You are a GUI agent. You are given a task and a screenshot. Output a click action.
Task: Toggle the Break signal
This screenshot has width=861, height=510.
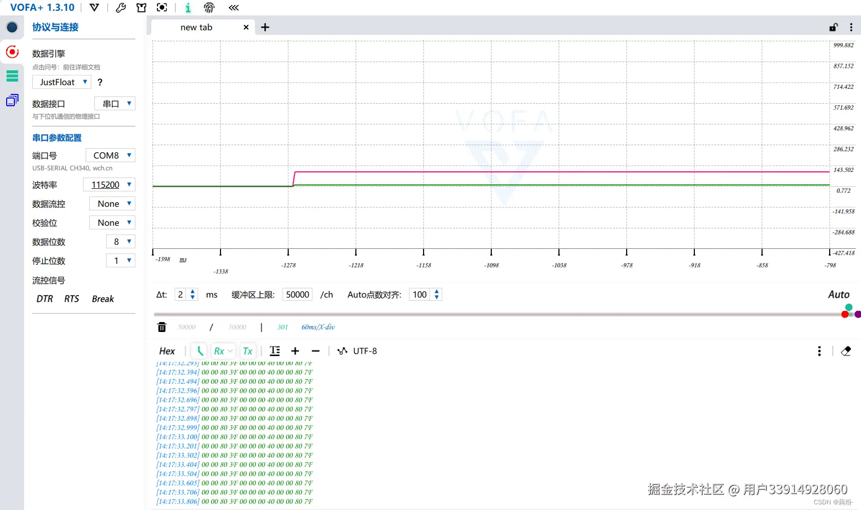tap(103, 299)
